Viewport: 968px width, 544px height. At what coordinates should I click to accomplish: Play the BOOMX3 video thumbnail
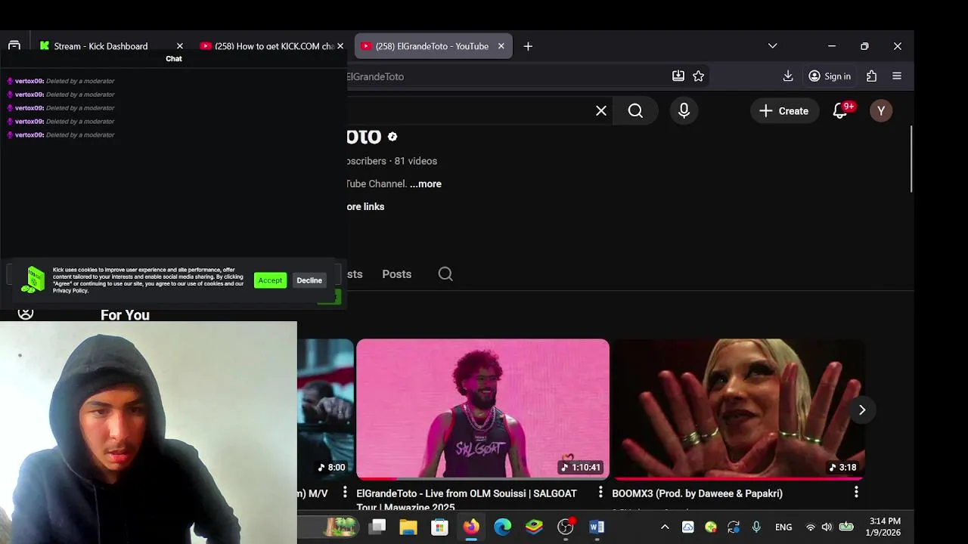click(738, 408)
